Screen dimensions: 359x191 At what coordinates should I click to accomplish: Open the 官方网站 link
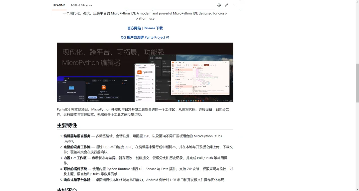point(134,28)
